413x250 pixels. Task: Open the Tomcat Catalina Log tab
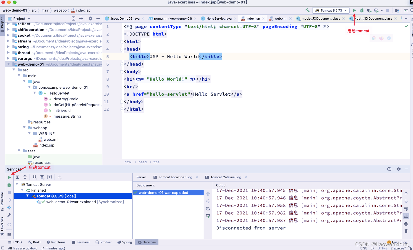click(226, 177)
